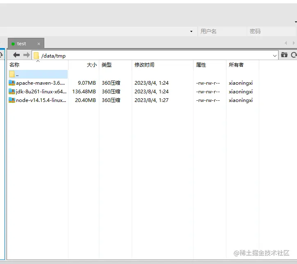Select file node-v14.15.4-linux...
The width and height of the screenshot is (297, 264).
[41, 100]
